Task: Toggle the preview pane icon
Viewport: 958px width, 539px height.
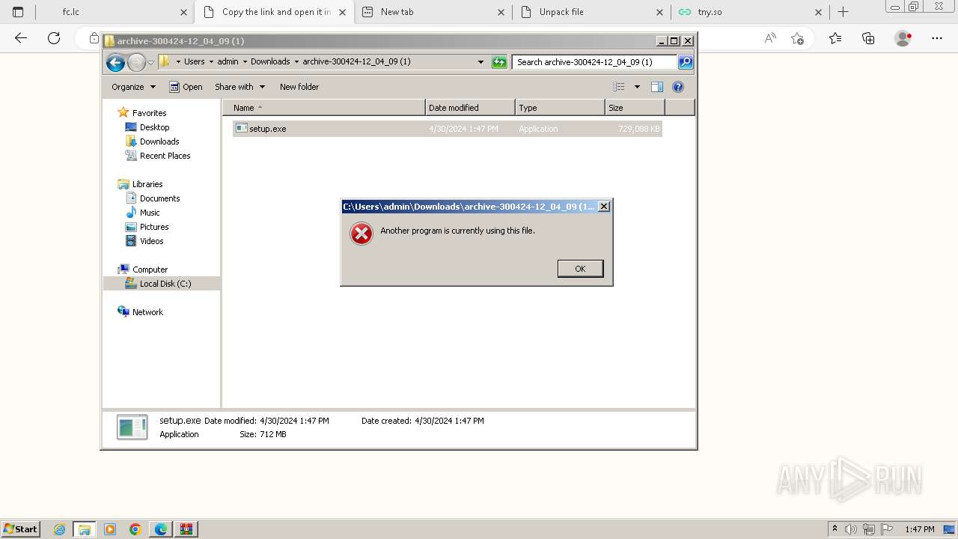Action: 657,87
